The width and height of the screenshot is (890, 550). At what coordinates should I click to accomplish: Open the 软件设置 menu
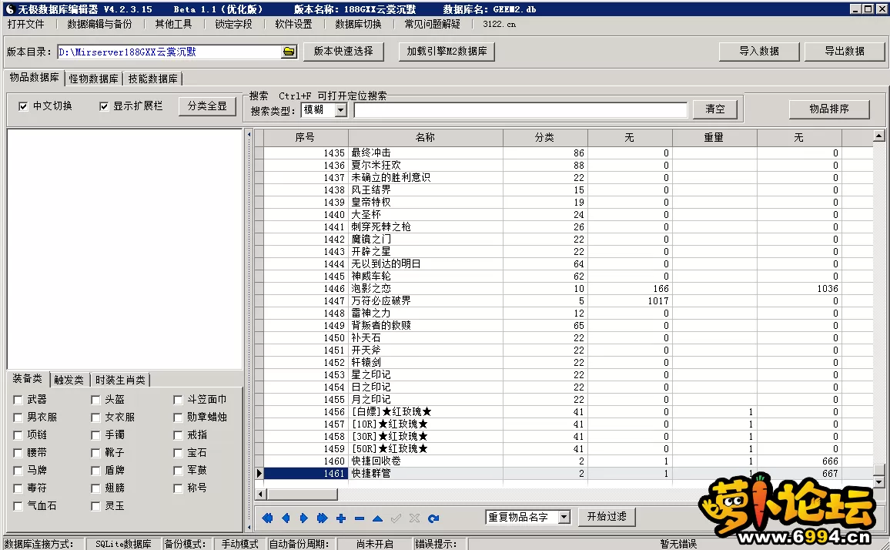point(293,24)
